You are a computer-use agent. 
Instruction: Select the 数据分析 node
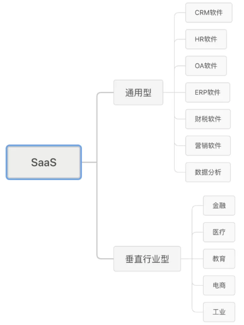tap(208, 172)
